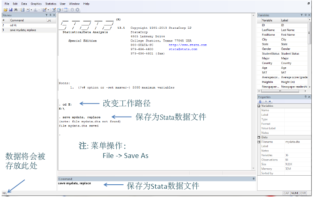Image resolution: width=313 pixels, height=197 pixels.
Task: Open the Graphics menu
Action: (36, 4)
